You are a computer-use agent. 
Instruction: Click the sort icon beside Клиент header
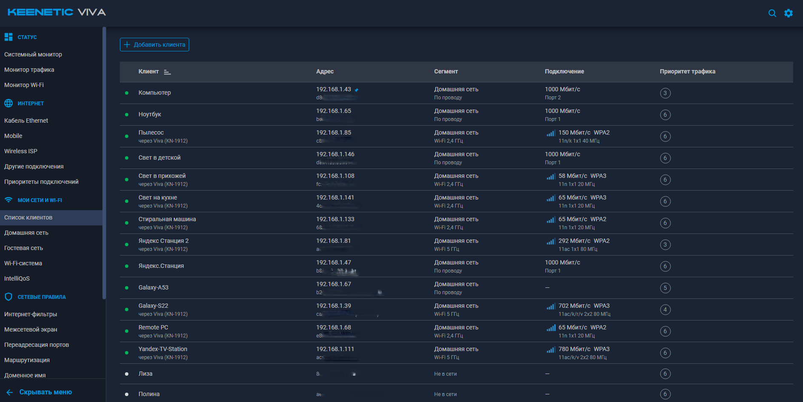point(167,72)
